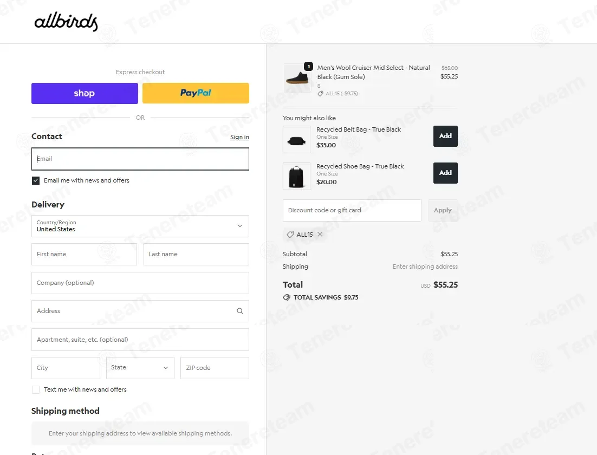Screen dimensions: 597x455
Task: Remove the ALL15 discount code
Action: point(320,235)
